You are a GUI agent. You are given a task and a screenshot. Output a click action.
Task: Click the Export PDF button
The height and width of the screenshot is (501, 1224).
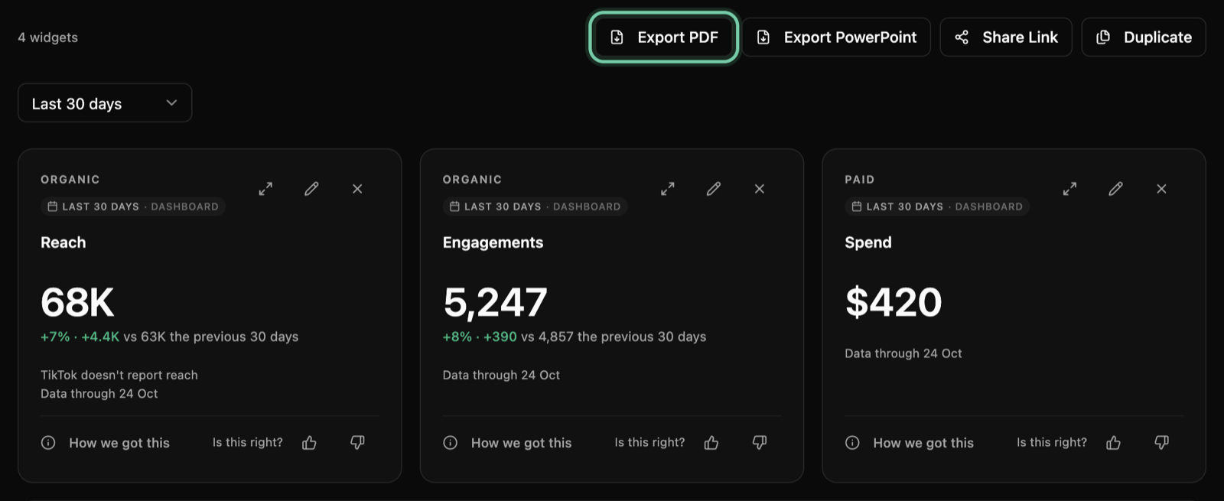pos(663,37)
